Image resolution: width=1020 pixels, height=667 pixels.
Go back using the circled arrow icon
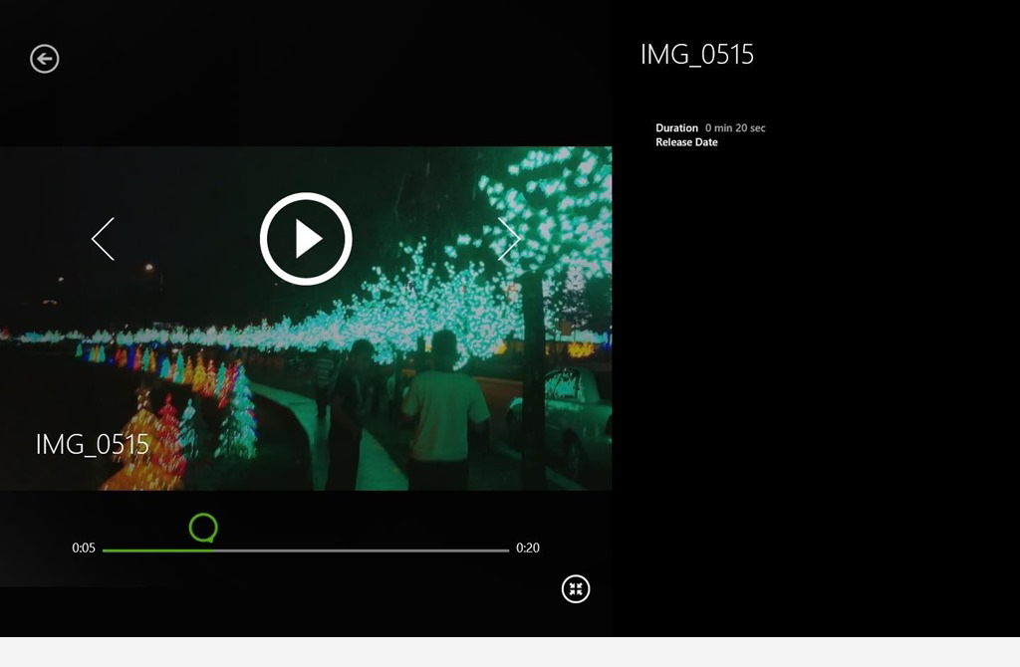tap(45, 59)
